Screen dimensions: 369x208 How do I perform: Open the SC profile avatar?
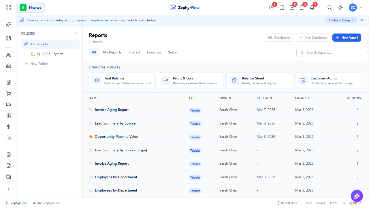[x=353, y=8]
